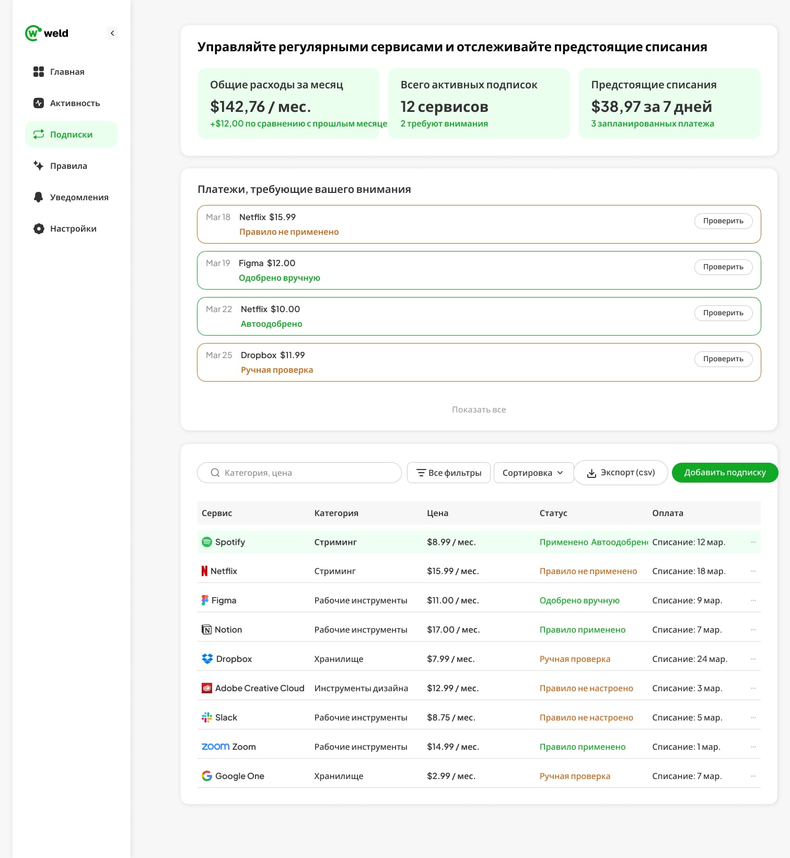Screen dimensions: 790x858
Task: Click the Dropbox icon in table
Action: 207,659
